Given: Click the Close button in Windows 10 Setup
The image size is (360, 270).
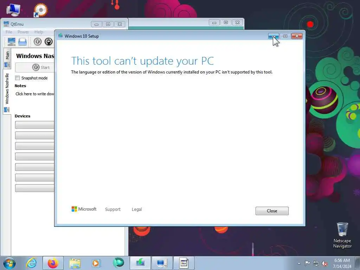Looking at the screenshot, I should (272, 211).
